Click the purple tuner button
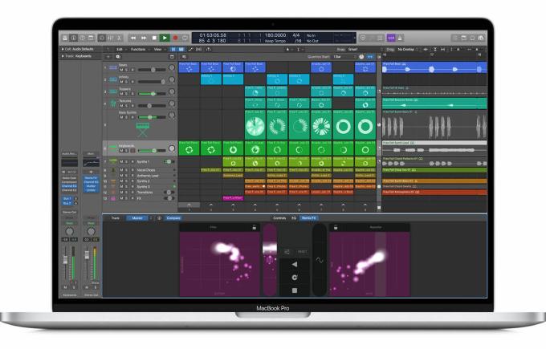Screen dimensions: 546x349 [x=391, y=38]
